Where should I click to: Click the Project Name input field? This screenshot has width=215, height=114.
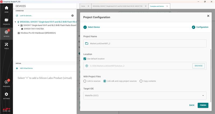145,43
